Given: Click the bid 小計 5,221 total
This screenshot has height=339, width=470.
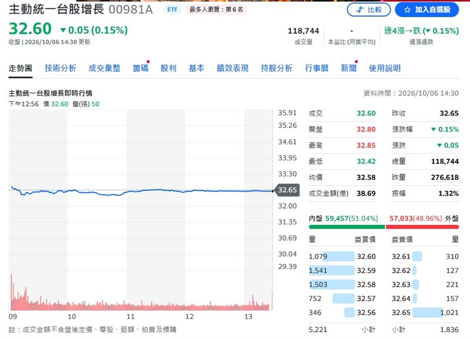Looking at the screenshot, I should [318, 330].
